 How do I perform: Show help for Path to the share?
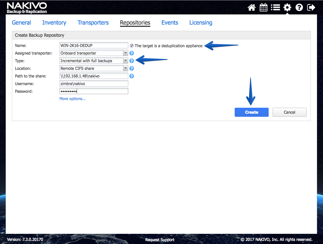pyautogui.click(x=132, y=76)
